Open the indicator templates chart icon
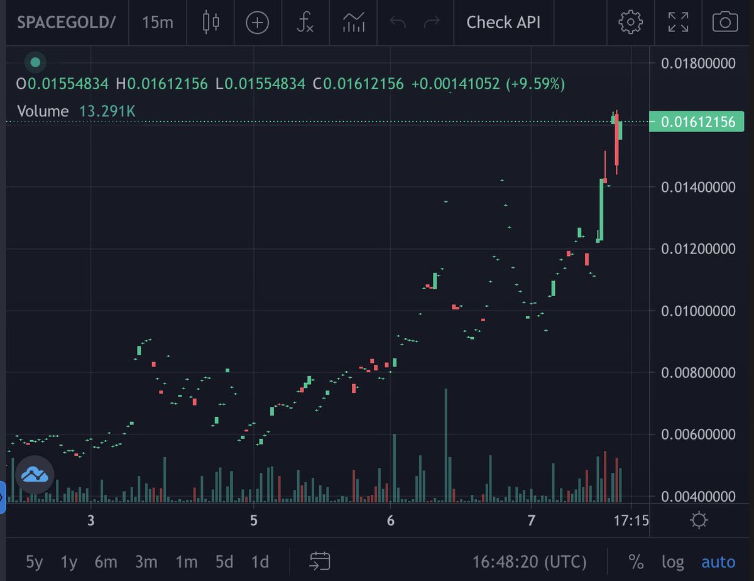 tap(354, 23)
